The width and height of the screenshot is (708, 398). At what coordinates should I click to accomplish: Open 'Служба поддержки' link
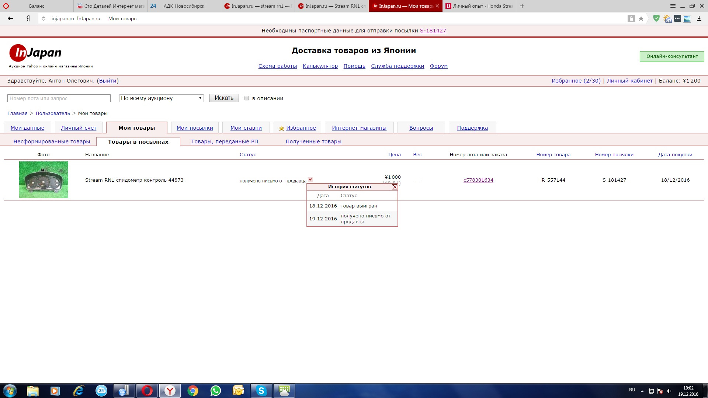398,66
